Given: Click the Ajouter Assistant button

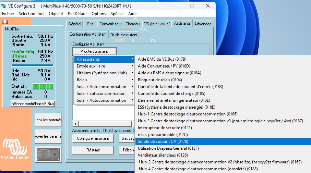Looking at the screenshot, I should pyautogui.click(x=94, y=51).
